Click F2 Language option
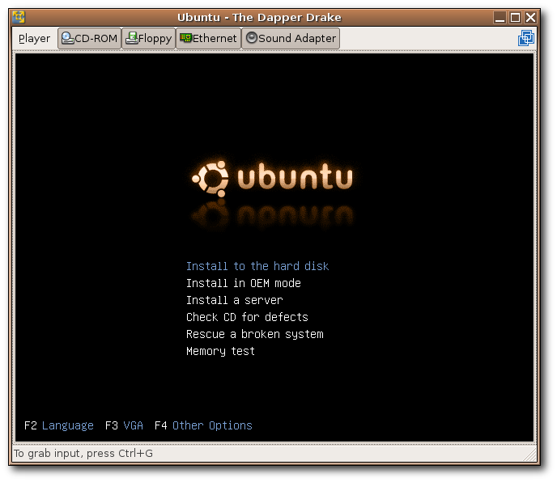Viewport: 557px width, 482px height. (x=58, y=425)
